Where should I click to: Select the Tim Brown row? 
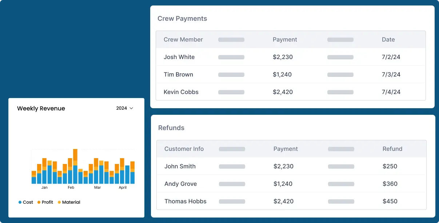coord(178,75)
